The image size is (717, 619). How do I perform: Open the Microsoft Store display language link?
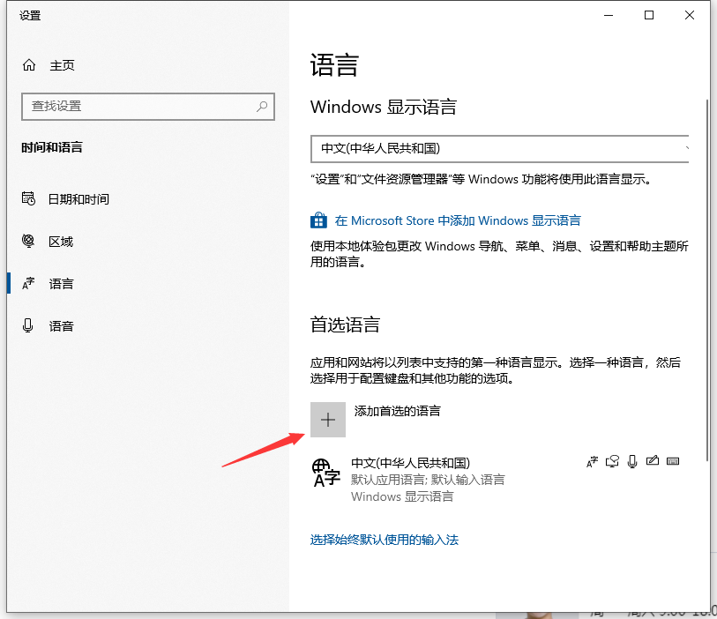click(x=458, y=220)
